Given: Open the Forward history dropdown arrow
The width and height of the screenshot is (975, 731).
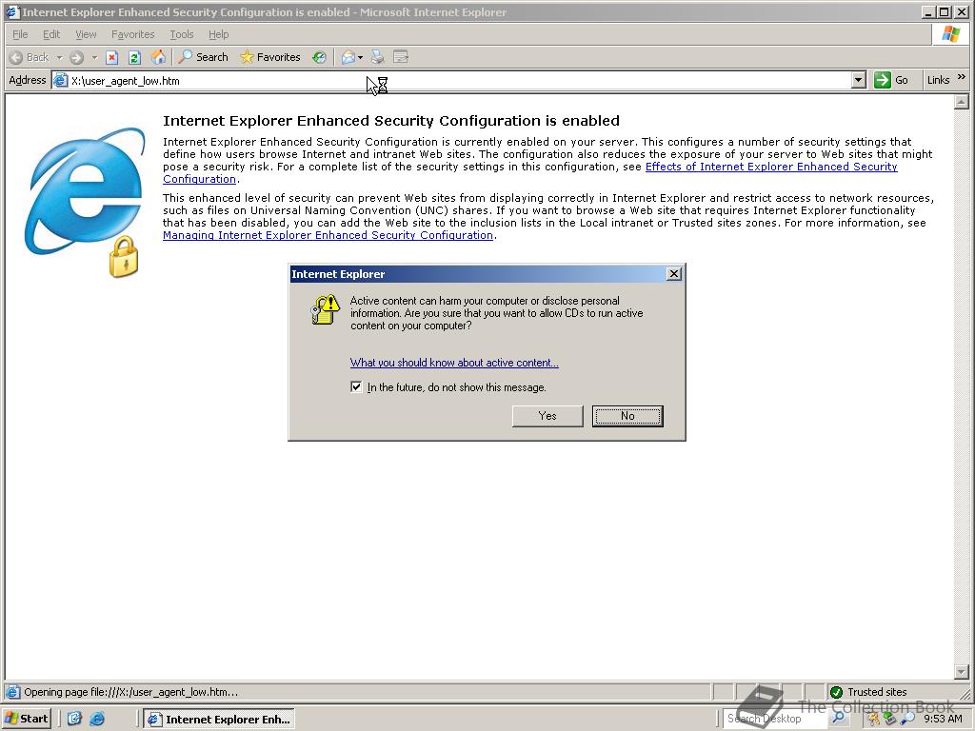Looking at the screenshot, I should pos(94,57).
